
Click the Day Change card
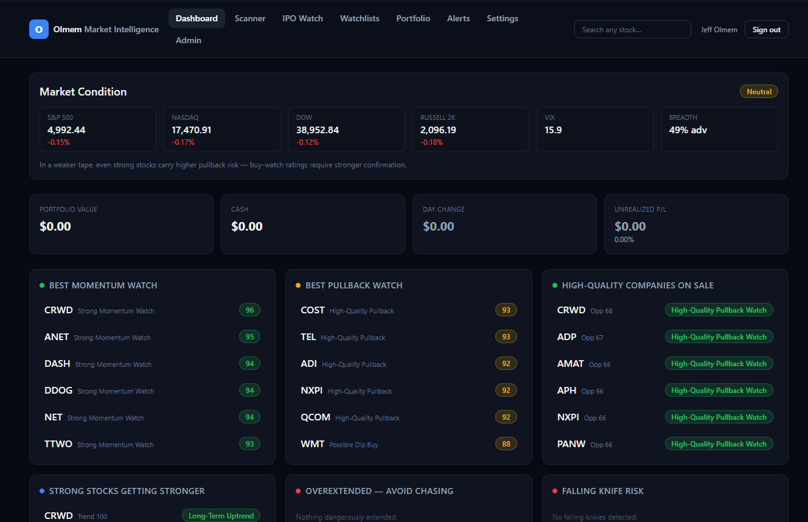coord(504,224)
